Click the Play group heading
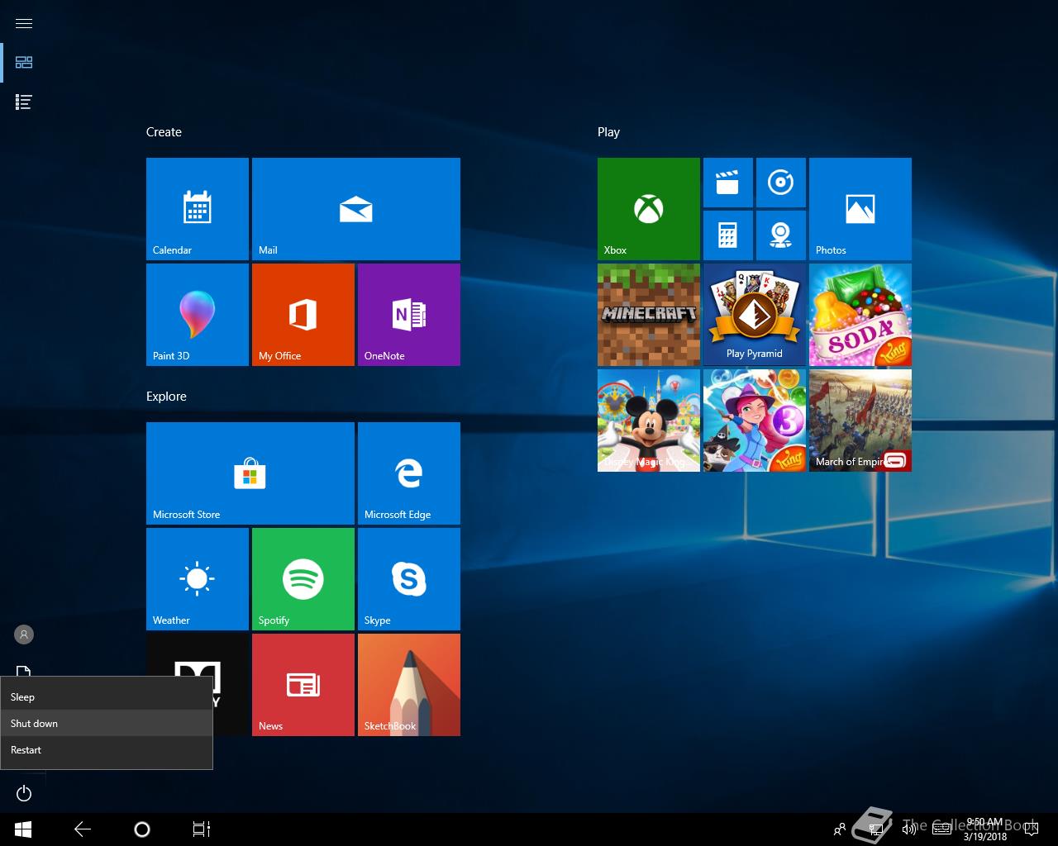This screenshot has width=1058, height=846. coord(608,132)
